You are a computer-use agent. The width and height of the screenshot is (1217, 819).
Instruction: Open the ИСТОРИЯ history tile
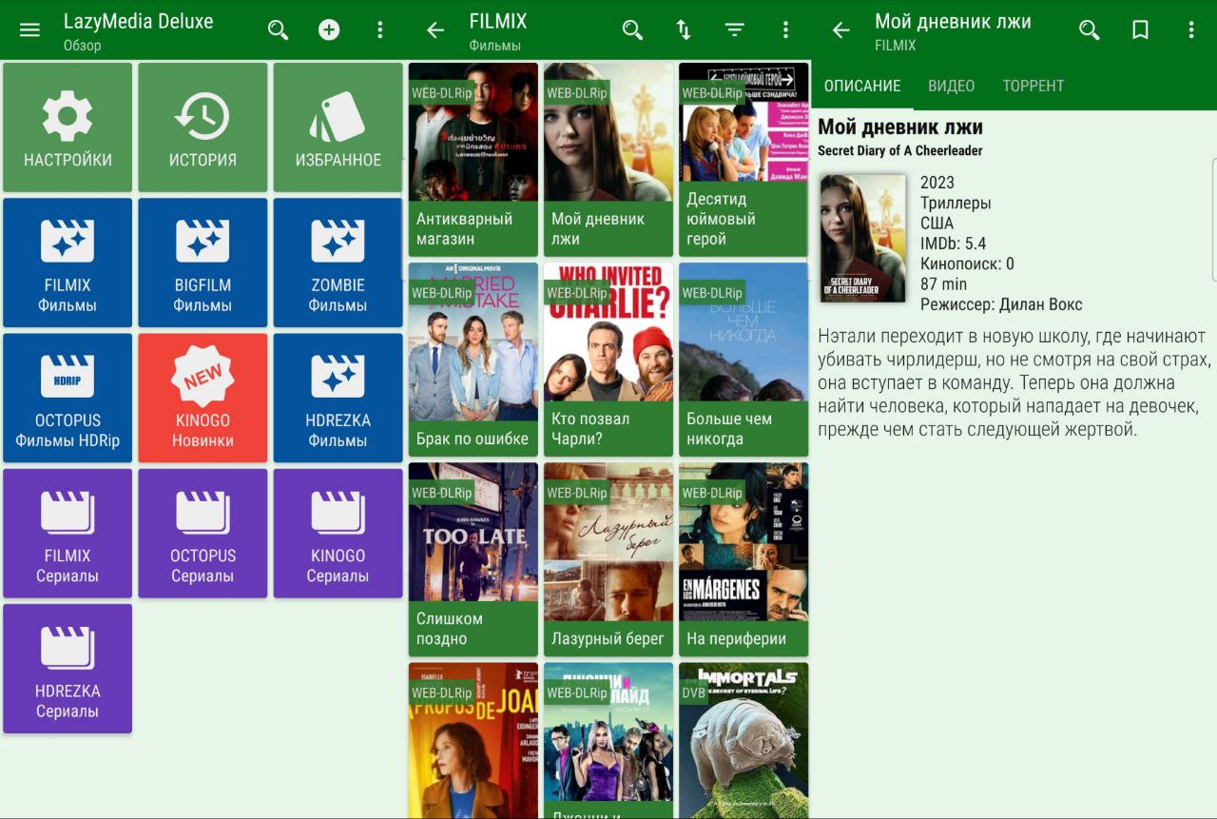(x=203, y=127)
